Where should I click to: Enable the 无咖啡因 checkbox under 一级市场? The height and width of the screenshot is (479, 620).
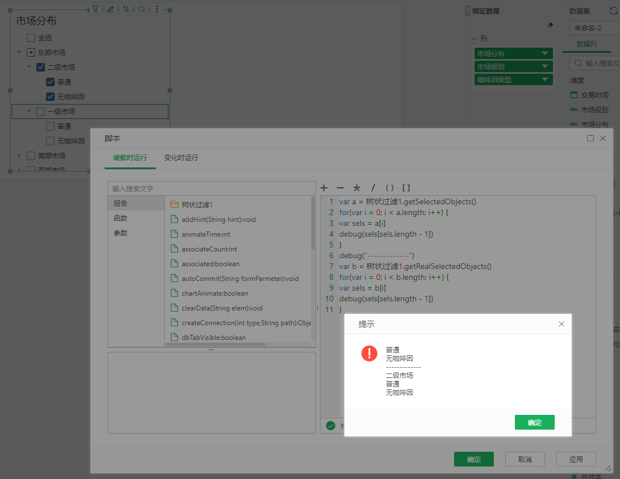pyautogui.click(x=50, y=140)
